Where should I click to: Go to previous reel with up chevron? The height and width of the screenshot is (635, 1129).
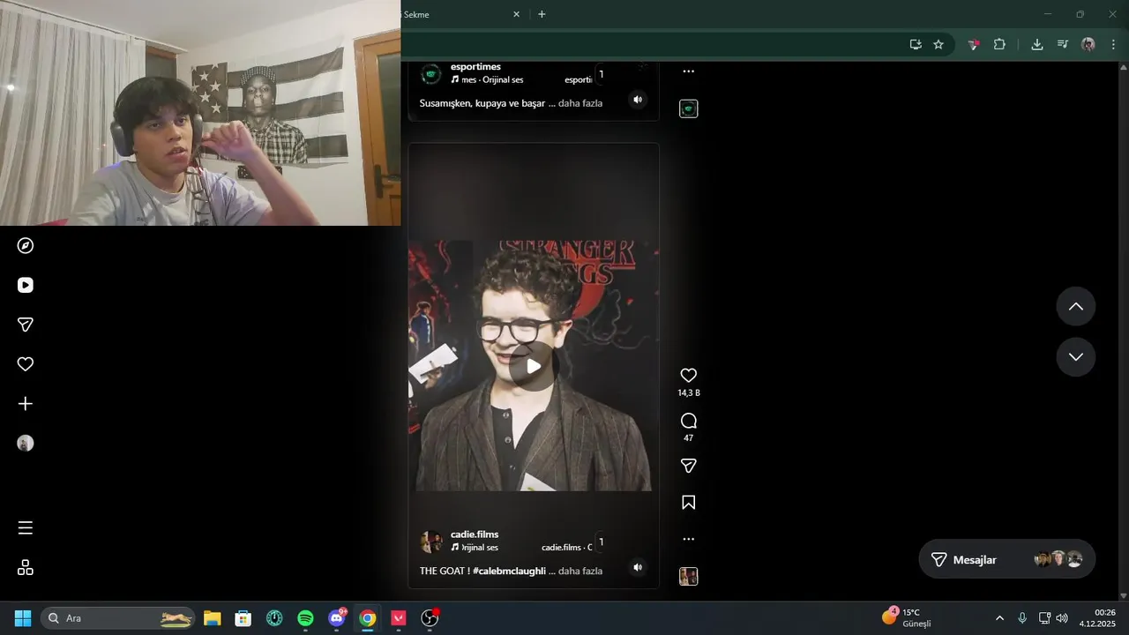click(1076, 307)
